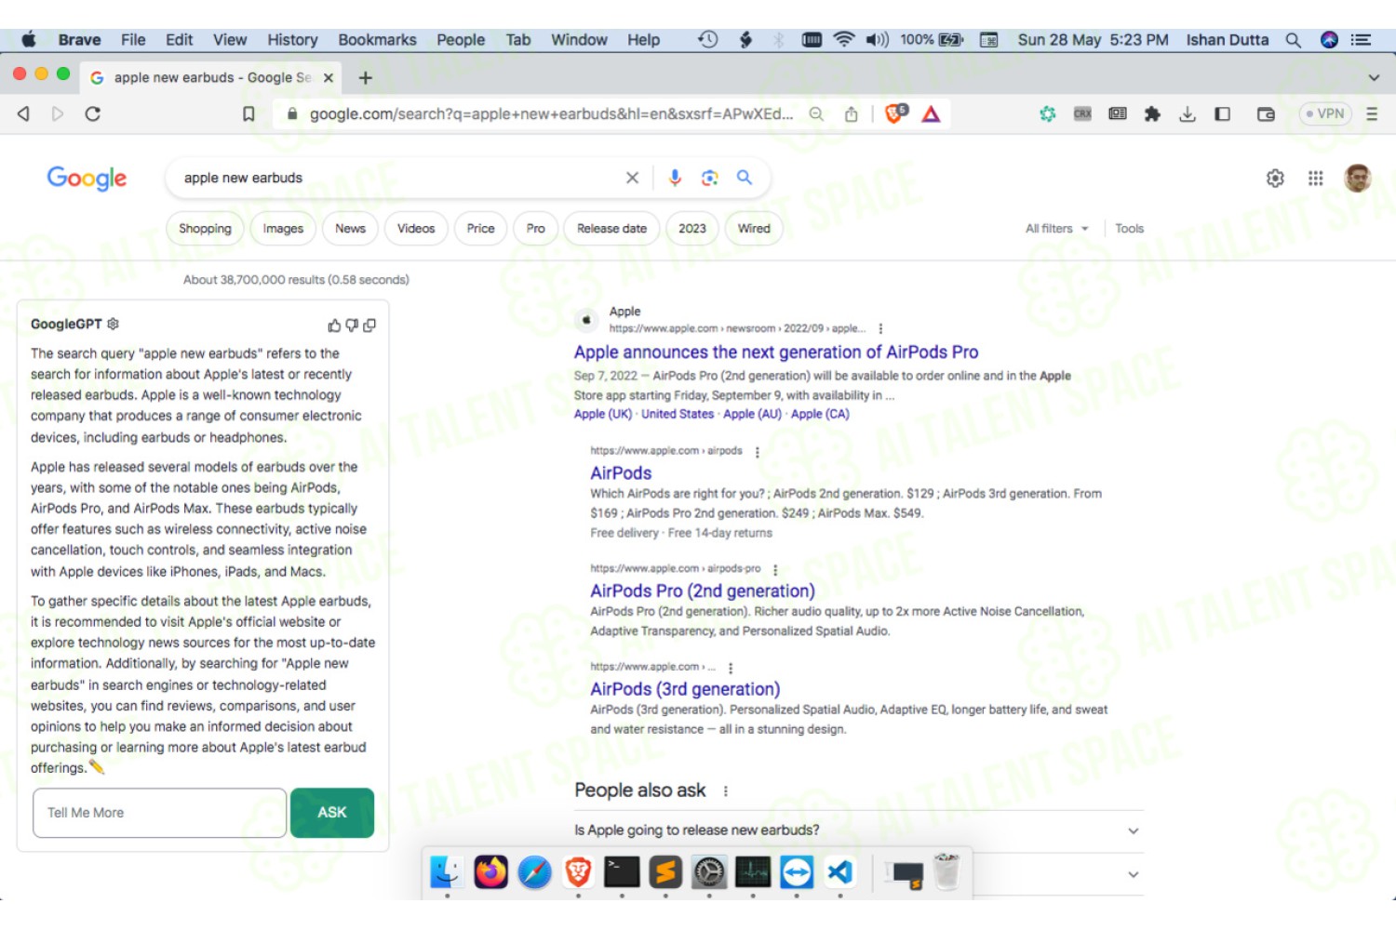Open Sublime Text from the Dock
The image size is (1396, 930).
(x=665, y=872)
